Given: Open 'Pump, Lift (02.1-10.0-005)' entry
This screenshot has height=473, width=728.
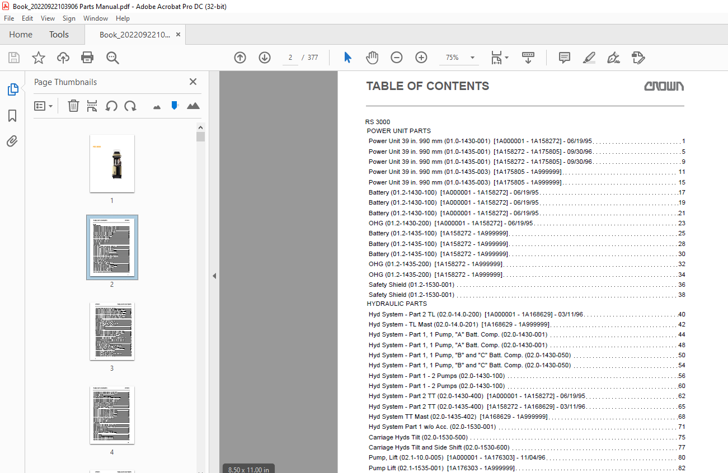Looking at the screenshot, I should [x=527, y=458].
